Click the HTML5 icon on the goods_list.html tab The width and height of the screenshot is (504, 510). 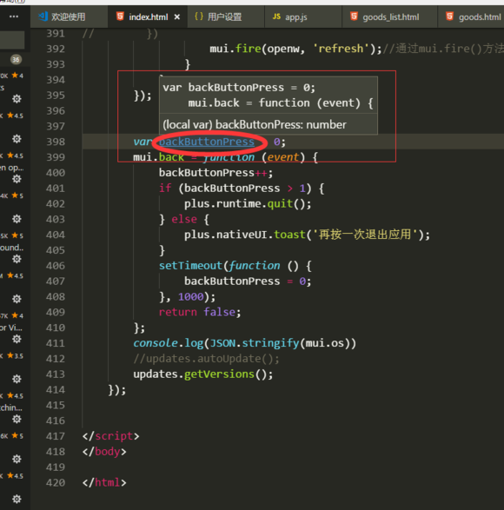pos(354,16)
